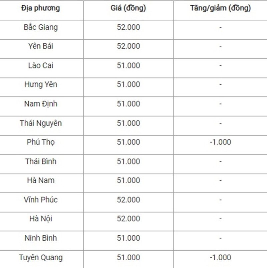This screenshot has height=268, width=267.
Task: Select the Bắc Giang row name
Action: click(41, 27)
